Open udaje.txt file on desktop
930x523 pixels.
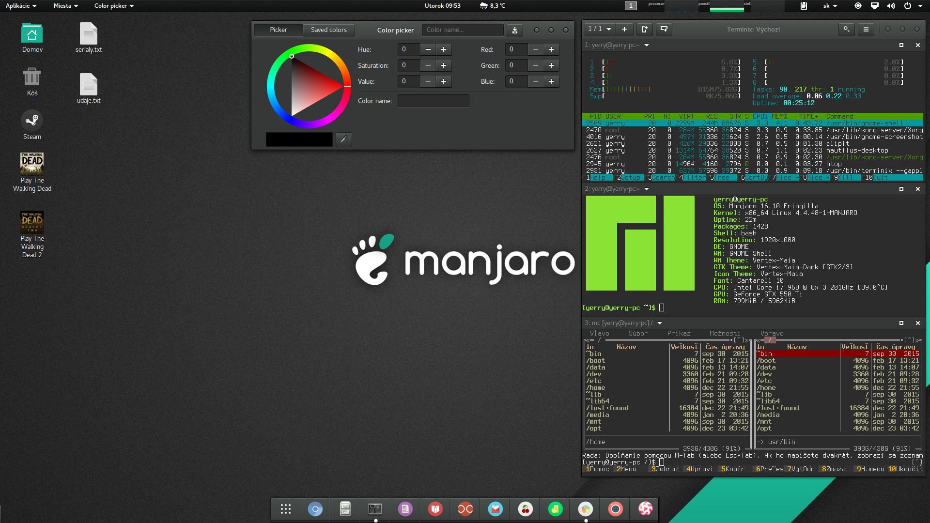[89, 89]
